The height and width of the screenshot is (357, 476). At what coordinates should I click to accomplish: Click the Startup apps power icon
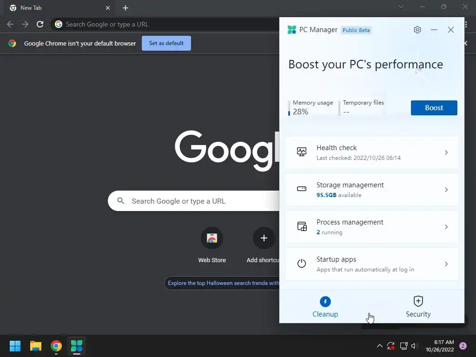(301, 263)
